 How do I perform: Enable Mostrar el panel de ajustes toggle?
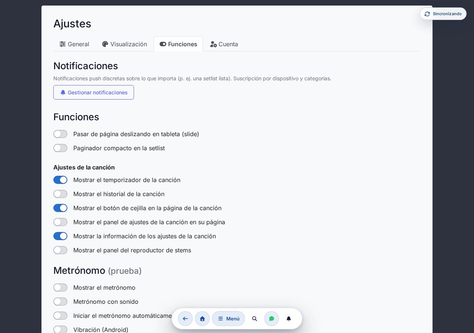click(60, 222)
